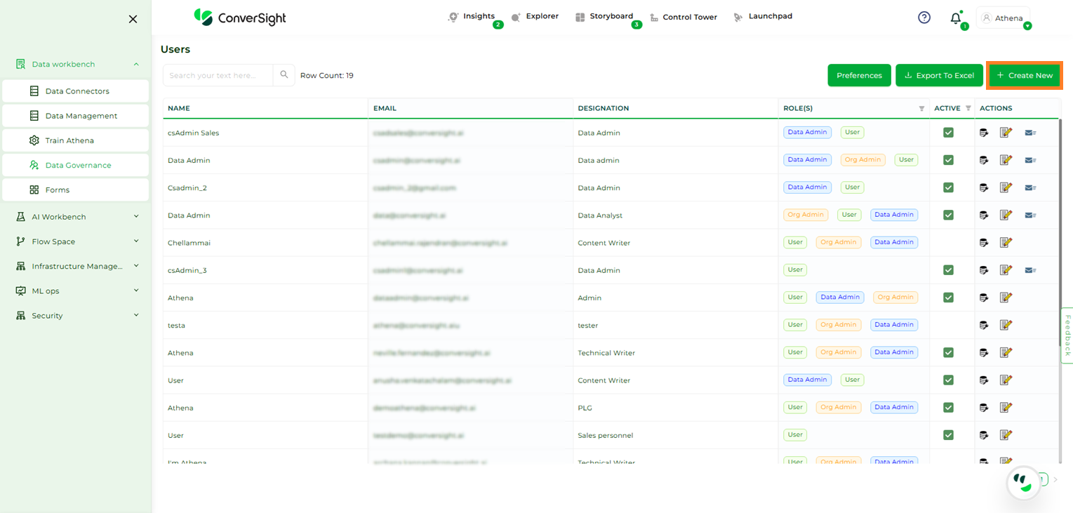
Task: Click the mail icon in Csadmin_2 row
Action: [1029, 188]
